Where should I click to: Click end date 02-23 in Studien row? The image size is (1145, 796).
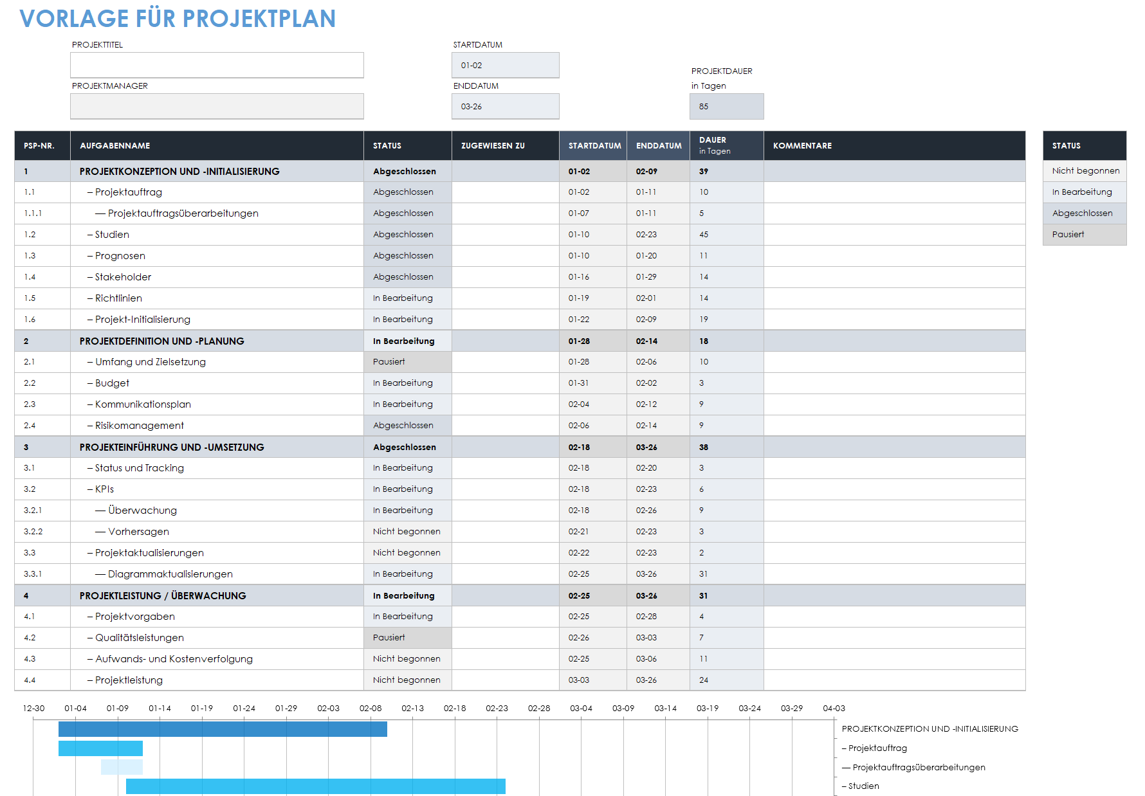658,235
